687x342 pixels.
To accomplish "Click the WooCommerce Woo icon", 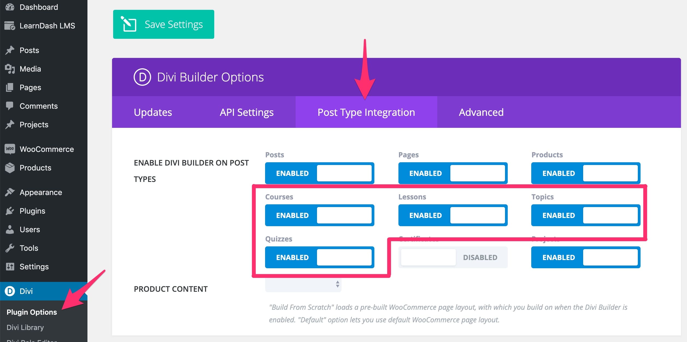I will [x=10, y=149].
